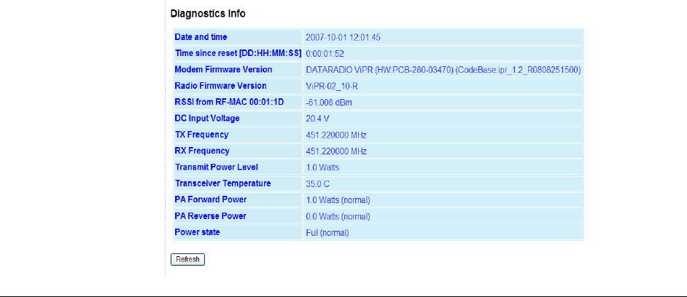687x297 pixels.
Task: Select the uptime value 0:00:01:52
Action: point(325,54)
